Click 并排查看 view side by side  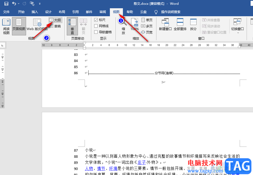click(211, 20)
